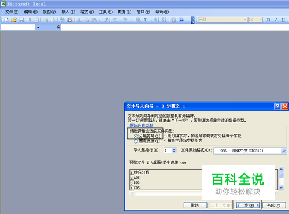Open the Standard toolbar options expander
This screenshot has width=289, height=214.
(192, 20)
